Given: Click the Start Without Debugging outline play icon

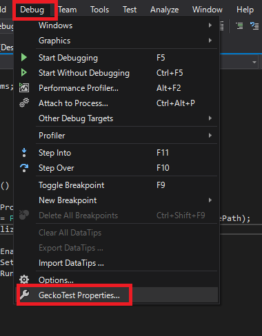Looking at the screenshot, I should point(24,72).
